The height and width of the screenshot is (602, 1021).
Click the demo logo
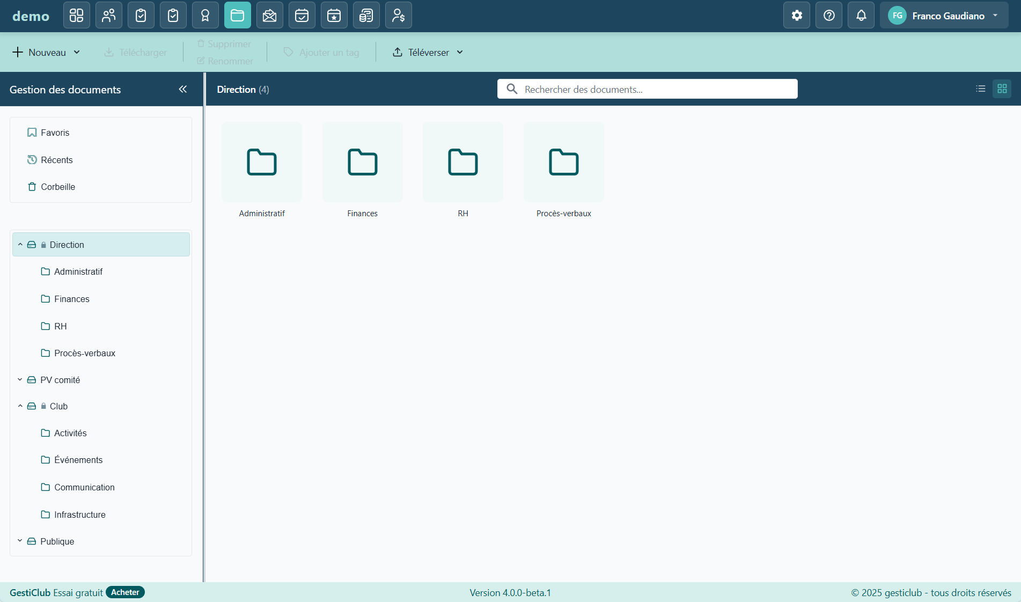tap(31, 16)
